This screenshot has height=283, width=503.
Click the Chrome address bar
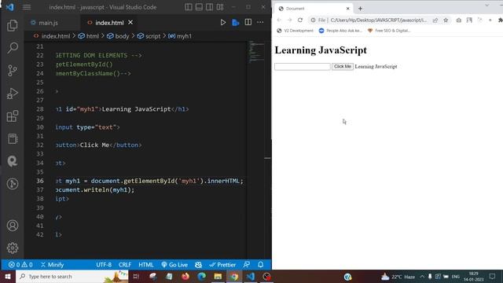tap(379, 20)
